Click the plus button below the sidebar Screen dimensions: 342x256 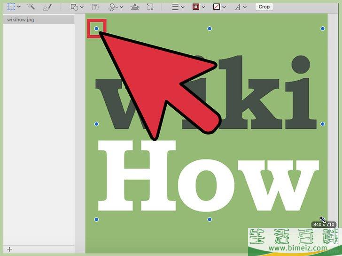[x=9, y=249]
